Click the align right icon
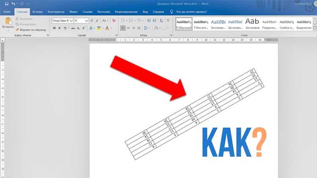The width and height of the screenshot is (317, 178). tap(134, 28)
